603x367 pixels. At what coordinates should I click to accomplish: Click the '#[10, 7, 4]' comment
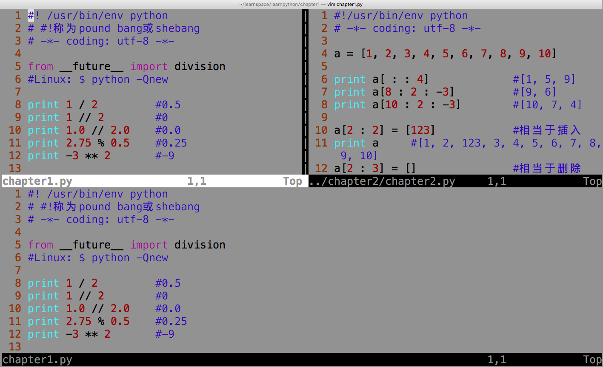pos(547,105)
